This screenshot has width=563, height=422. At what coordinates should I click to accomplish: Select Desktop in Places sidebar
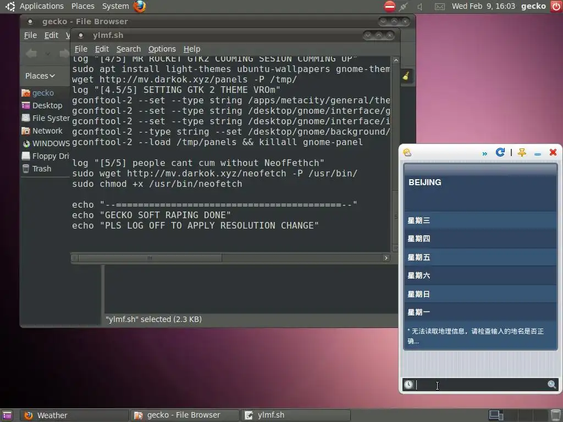coord(42,105)
